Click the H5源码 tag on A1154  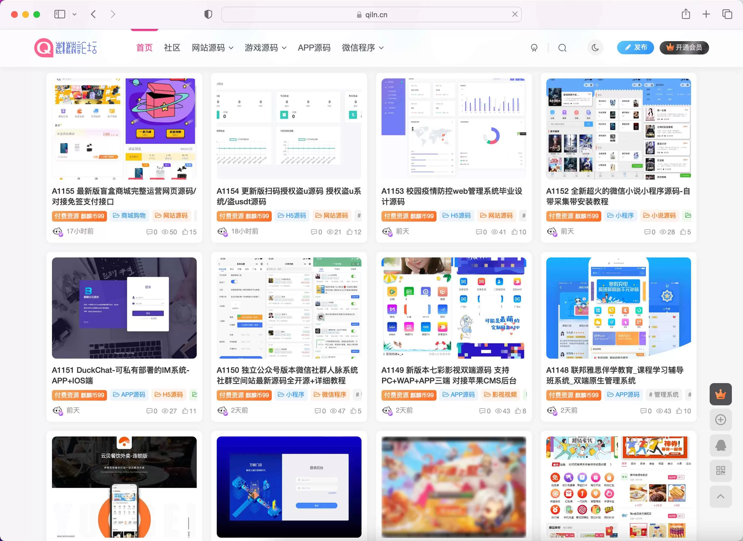tap(291, 216)
